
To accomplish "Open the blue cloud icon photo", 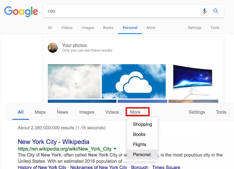I will (134, 81).
